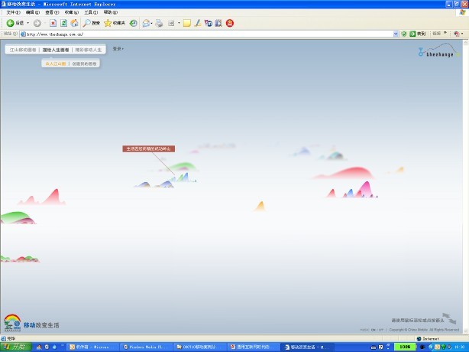Click the vertical scrollbar up arrow
The height and width of the screenshot is (352, 469).
tap(465, 43)
